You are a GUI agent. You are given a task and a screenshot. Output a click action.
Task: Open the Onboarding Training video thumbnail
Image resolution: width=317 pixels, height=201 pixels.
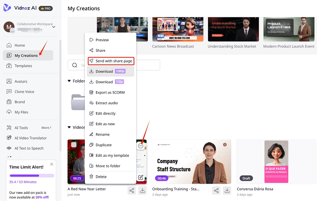191,162
